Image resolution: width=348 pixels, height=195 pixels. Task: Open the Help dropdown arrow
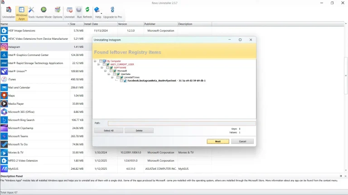pos(101,14)
